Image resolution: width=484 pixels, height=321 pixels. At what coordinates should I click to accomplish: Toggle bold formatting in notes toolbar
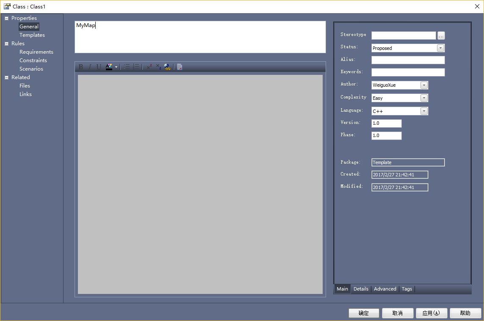click(x=81, y=67)
